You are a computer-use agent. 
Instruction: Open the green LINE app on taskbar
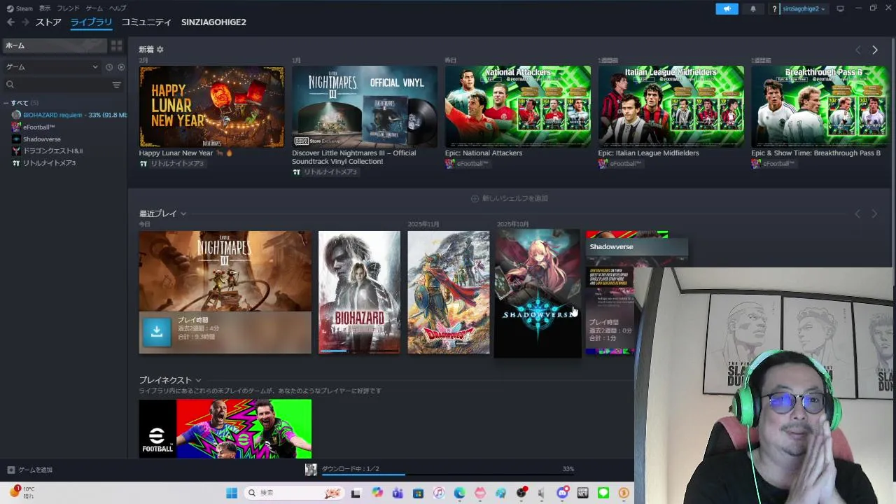click(x=603, y=493)
